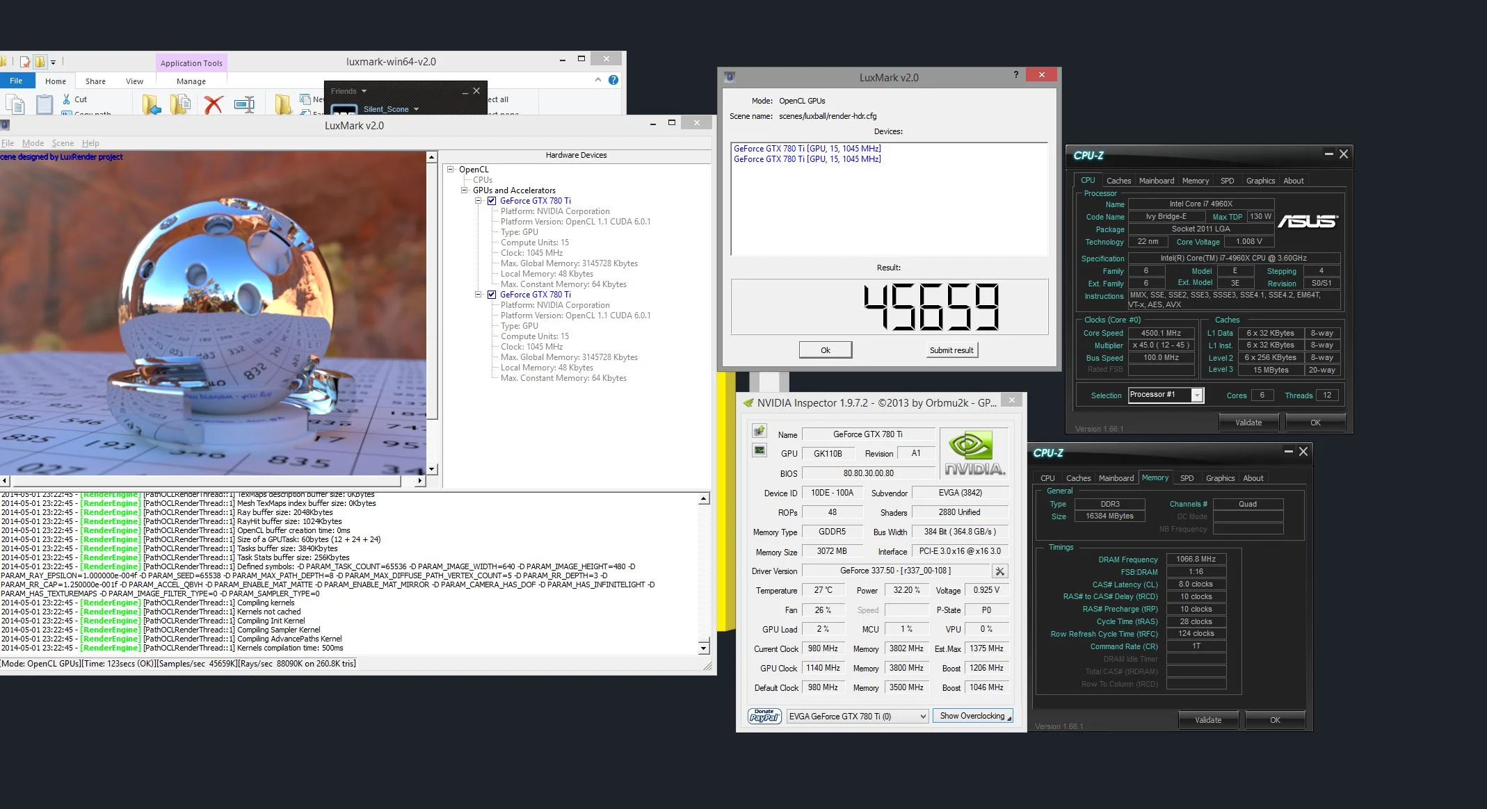Switch to Mainboard tab in upper CPU-Z window
Image resolution: width=1487 pixels, height=809 pixels.
1156,181
